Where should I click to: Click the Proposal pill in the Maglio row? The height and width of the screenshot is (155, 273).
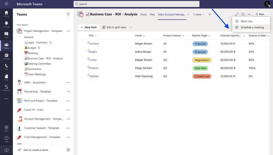coord(200,52)
